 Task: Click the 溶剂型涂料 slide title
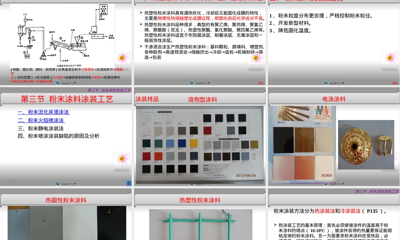(202, 100)
